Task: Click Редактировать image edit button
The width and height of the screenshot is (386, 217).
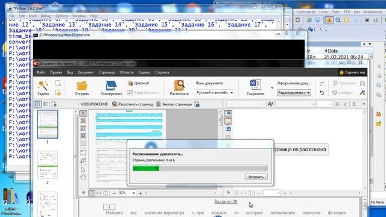Action: point(144,92)
